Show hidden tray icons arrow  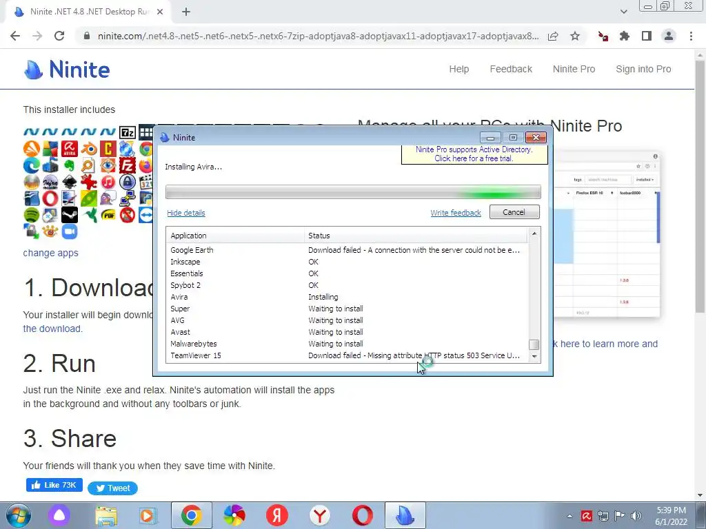click(570, 516)
